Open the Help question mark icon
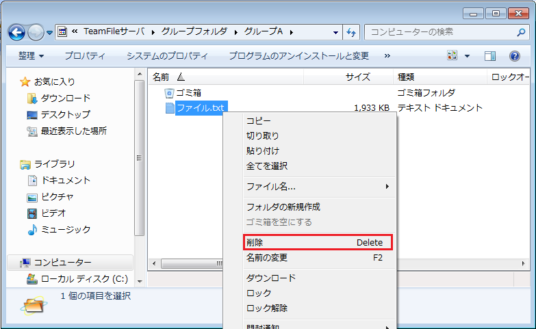Image resolution: width=536 pixels, height=329 pixels. pos(515,56)
